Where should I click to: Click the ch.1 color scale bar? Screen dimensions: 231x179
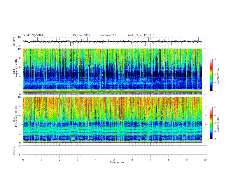pyautogui.click(x=211, y=75)
